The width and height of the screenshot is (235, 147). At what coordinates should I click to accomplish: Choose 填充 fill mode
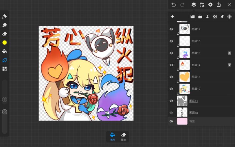[113, 137]
